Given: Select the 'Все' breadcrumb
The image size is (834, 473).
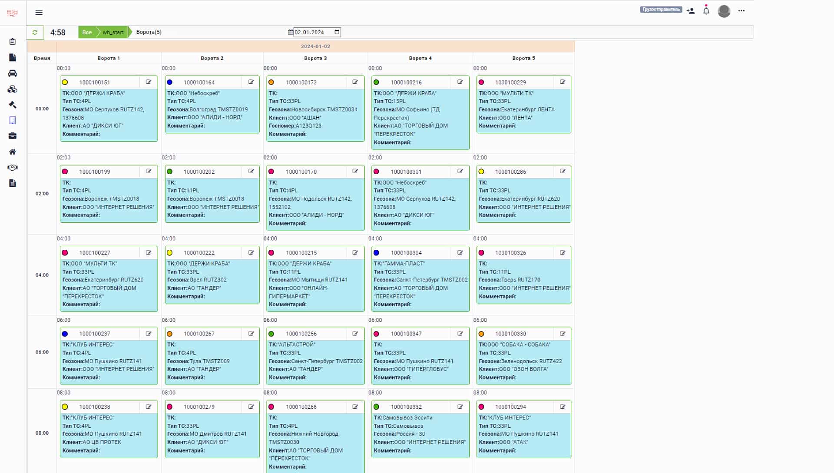Looking at the screenshot, I should click(x=87, y=32).
